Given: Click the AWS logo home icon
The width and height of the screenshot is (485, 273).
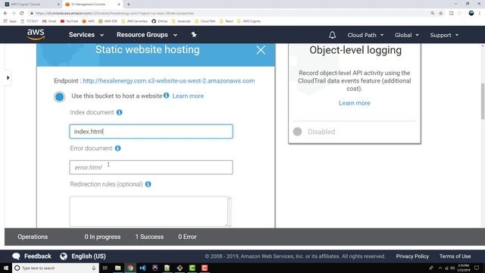Looking at the screenshot, I should pyautogui.click(x=36, y=35).
